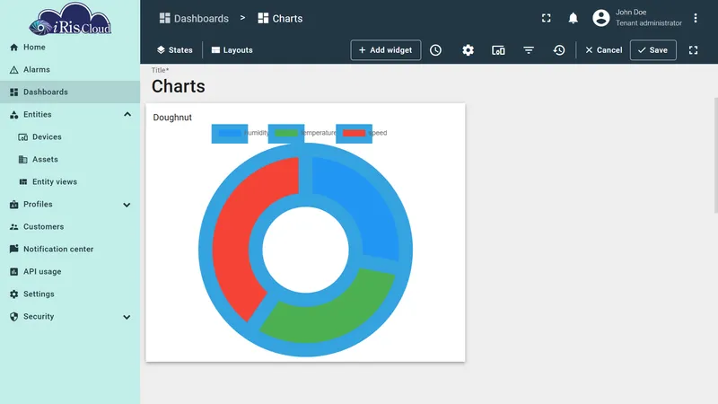
Task: Open dashboard Layouts
Action: [x=232, y=50]
